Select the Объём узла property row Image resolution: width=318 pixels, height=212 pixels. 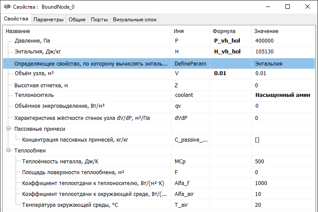(87, 74)
